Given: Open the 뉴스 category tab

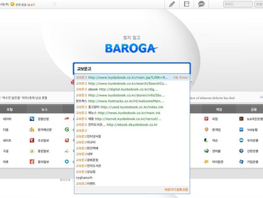Looking at the screenshot, I should click(x=45, y=110).
